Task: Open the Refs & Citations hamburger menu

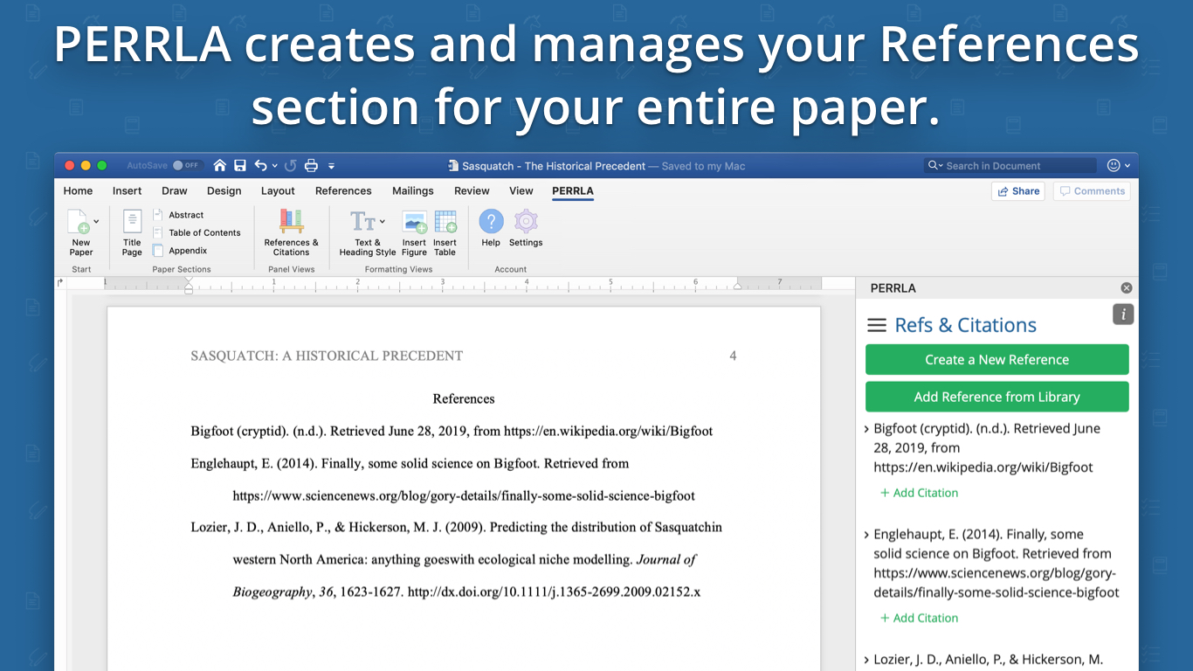Action: 876,325
